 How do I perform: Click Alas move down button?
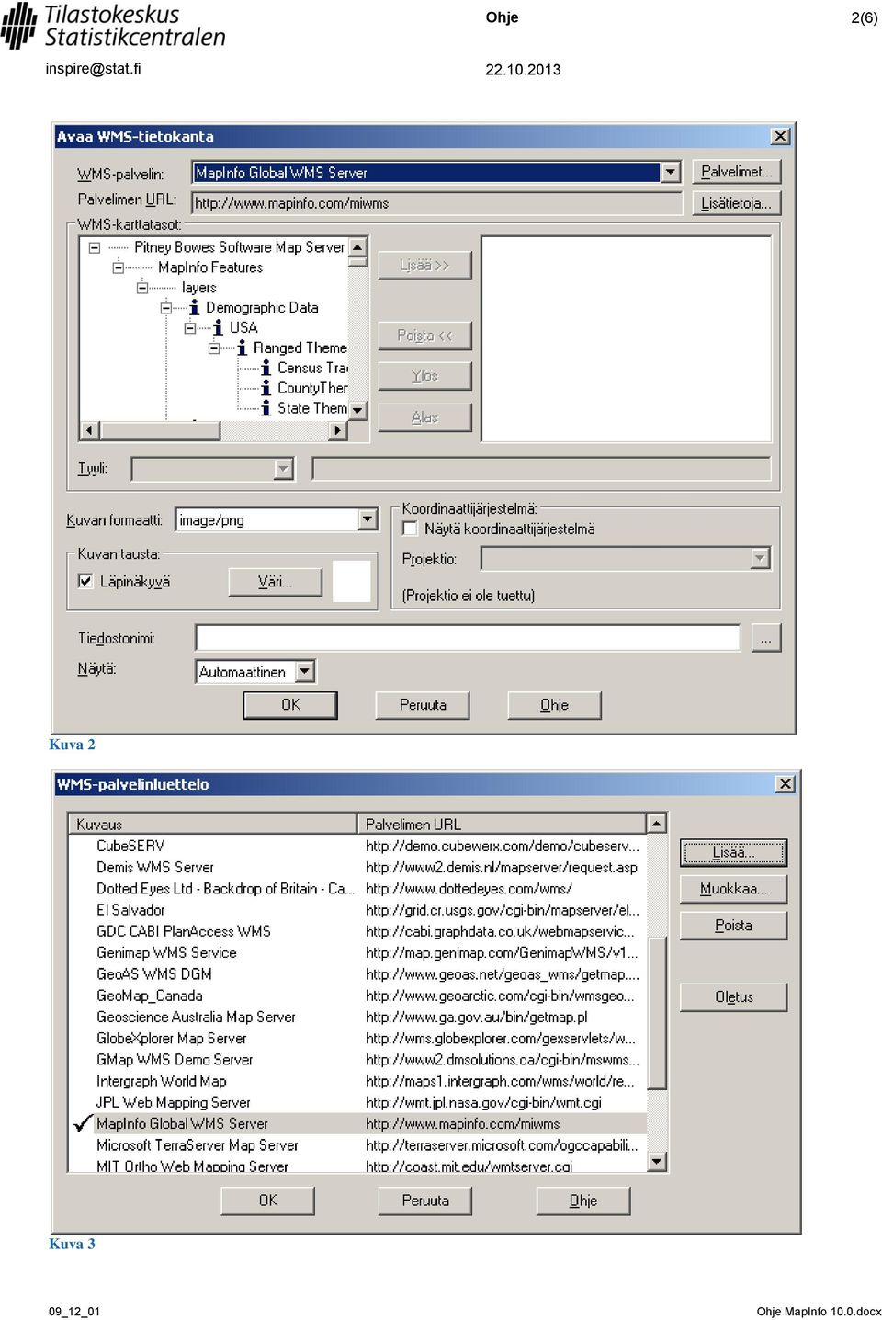[424, 417]
